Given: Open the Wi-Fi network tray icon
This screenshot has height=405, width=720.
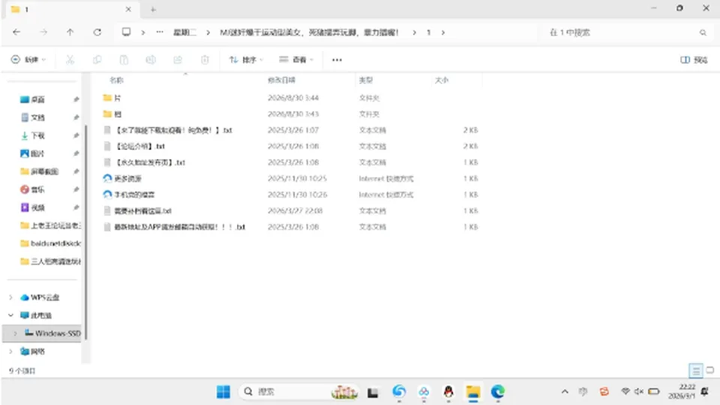Looking at the screenshot, I should pos(625,391).
